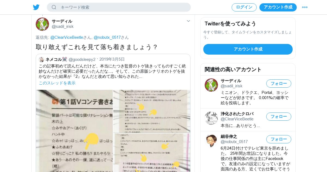The image size is (327, 172).
Task: Follow 細谷伸之 via フォロー button
Action: pyautogui.click(x=279, y=139)
